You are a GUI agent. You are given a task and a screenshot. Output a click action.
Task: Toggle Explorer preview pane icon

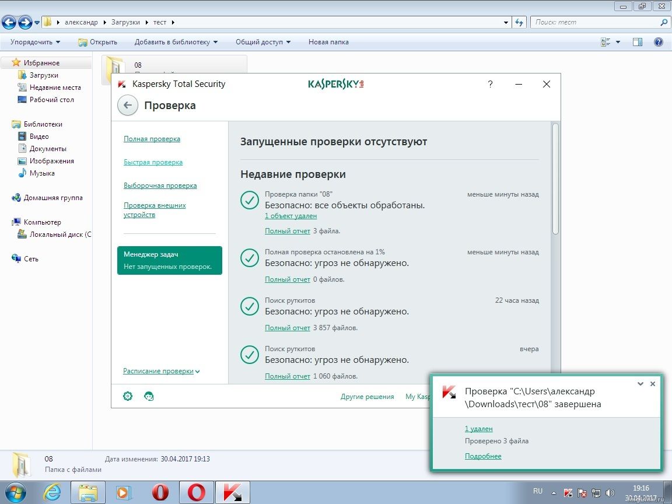click(638, 42)
